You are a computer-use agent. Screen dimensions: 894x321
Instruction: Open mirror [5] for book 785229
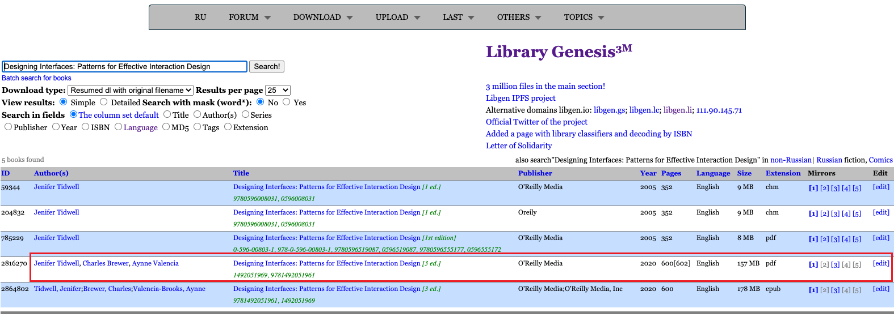(857, 239)
